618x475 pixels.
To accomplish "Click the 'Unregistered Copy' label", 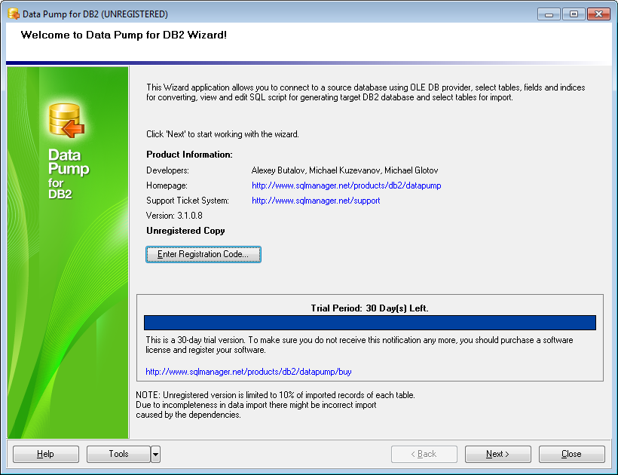I will (185, 231).
